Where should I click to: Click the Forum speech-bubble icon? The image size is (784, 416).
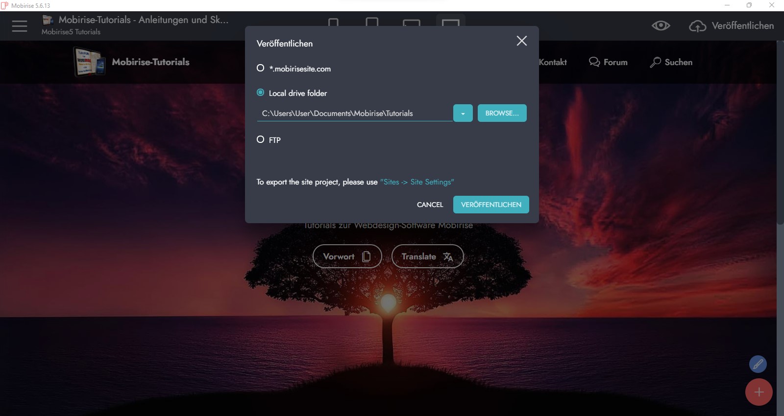click(x=594, y=62)
